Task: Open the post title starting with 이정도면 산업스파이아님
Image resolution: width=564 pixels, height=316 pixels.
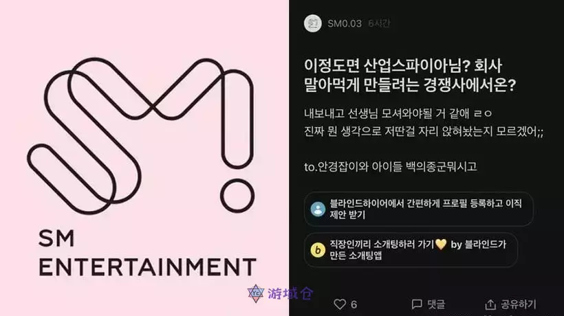Action: (410, 76)
